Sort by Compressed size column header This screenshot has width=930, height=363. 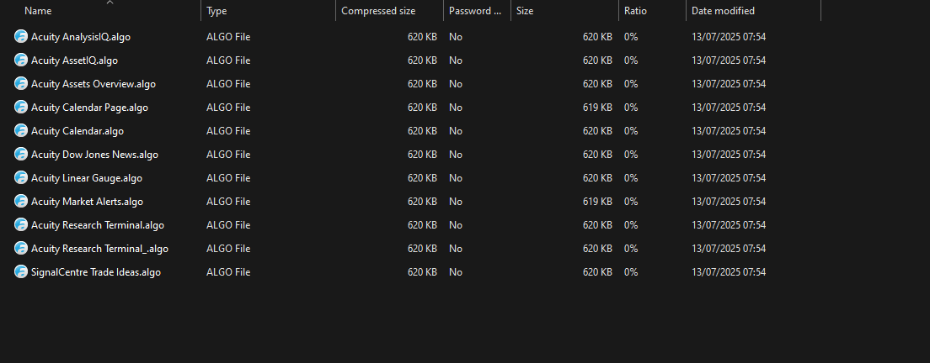(x=378, y=11)
